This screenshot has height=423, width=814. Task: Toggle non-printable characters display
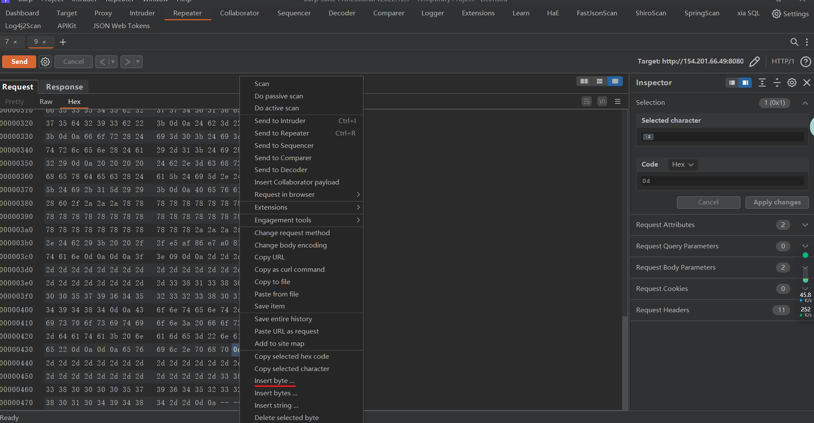(x=602, y=101)
